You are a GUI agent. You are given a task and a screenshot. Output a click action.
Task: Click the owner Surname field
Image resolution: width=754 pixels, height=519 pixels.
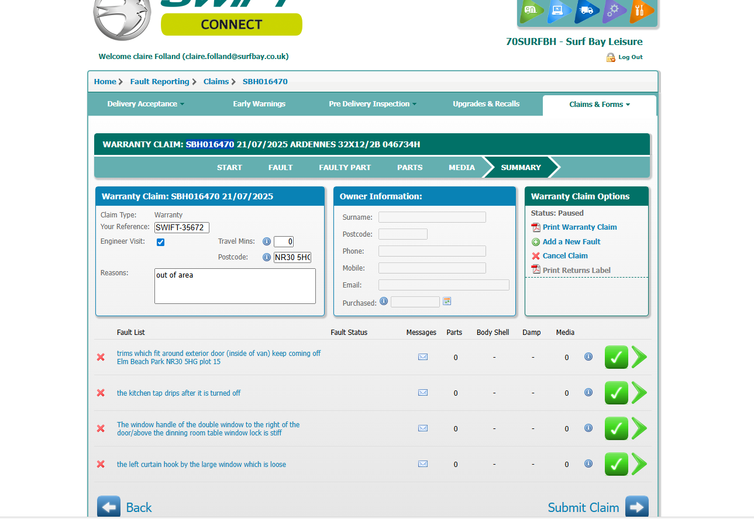pyautogui.click(x=432, y=217)
